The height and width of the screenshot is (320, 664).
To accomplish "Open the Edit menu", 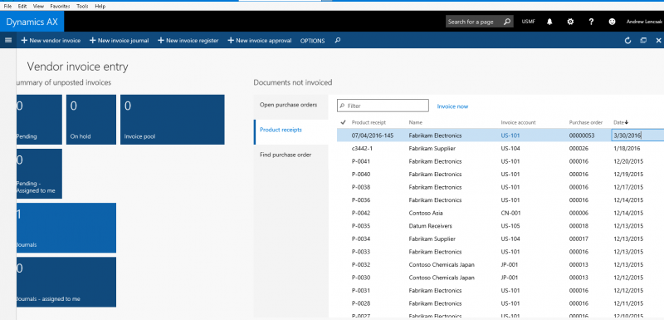I will 22,7.
